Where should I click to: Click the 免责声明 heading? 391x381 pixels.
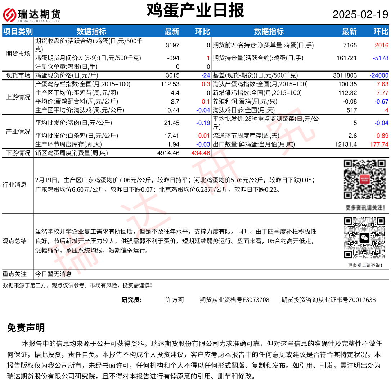pos(26,328)
